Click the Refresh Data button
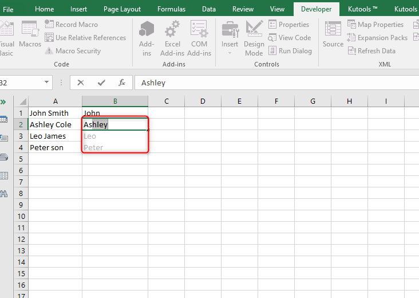Image resolution: width=419 pixels, height=298 pixels. [371, 51]
